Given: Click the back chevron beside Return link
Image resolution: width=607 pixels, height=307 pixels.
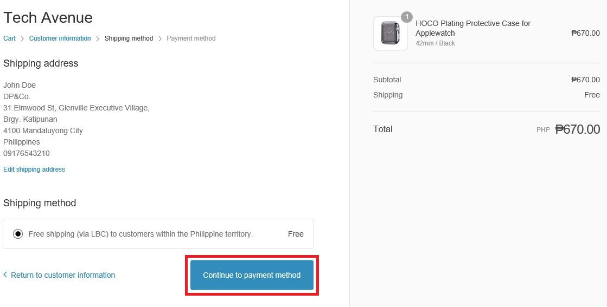Looking at the screenshot, I should click(x=5, y=275).
